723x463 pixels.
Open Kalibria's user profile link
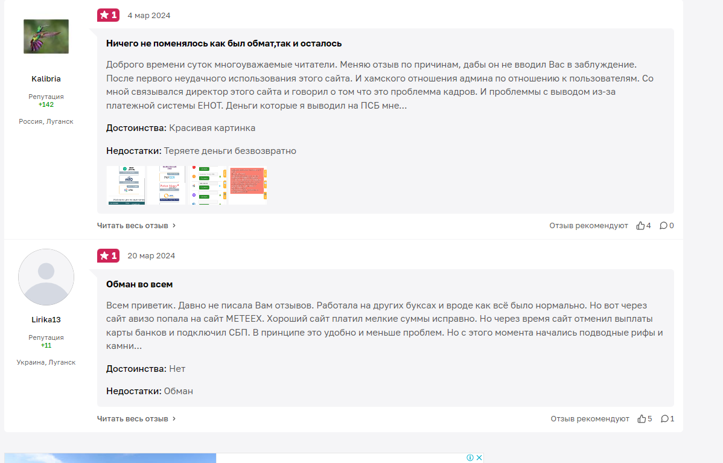click(x=46, y=79)
